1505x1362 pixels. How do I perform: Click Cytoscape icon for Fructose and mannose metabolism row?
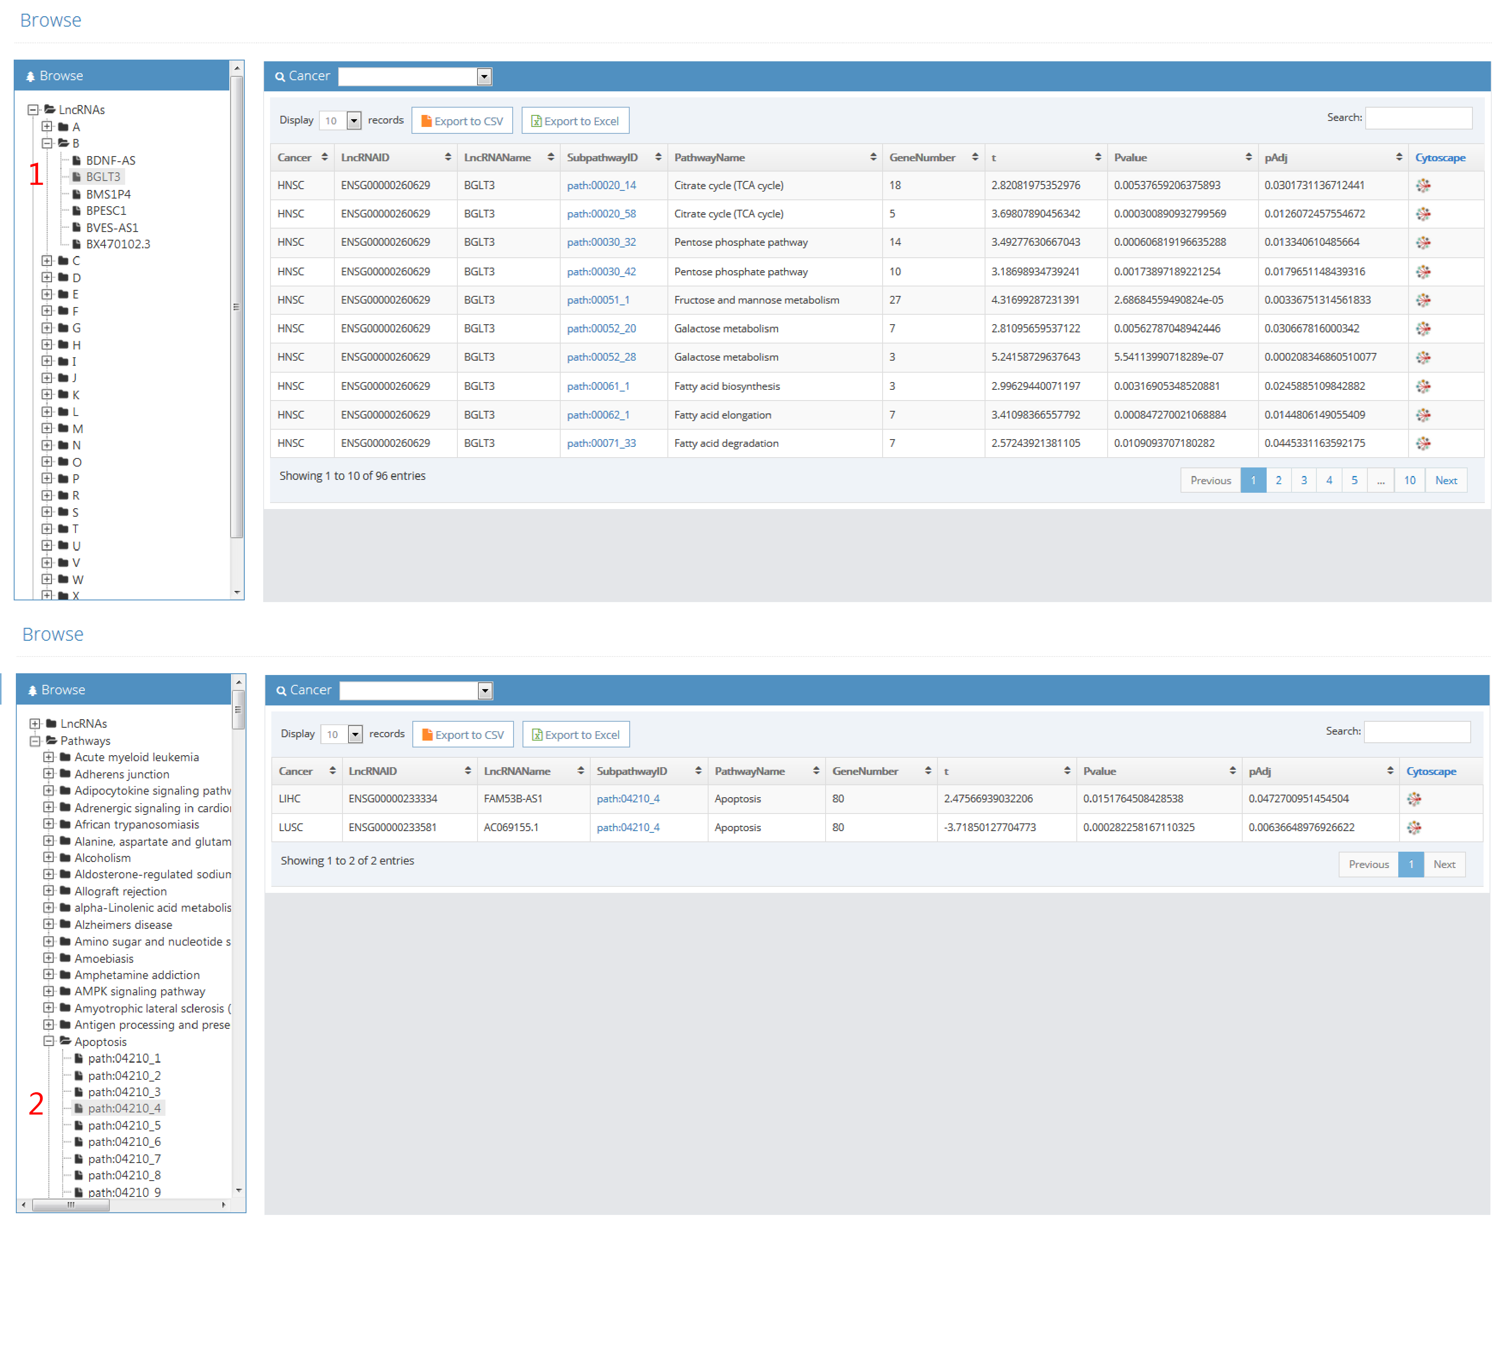coord(1423,300)
